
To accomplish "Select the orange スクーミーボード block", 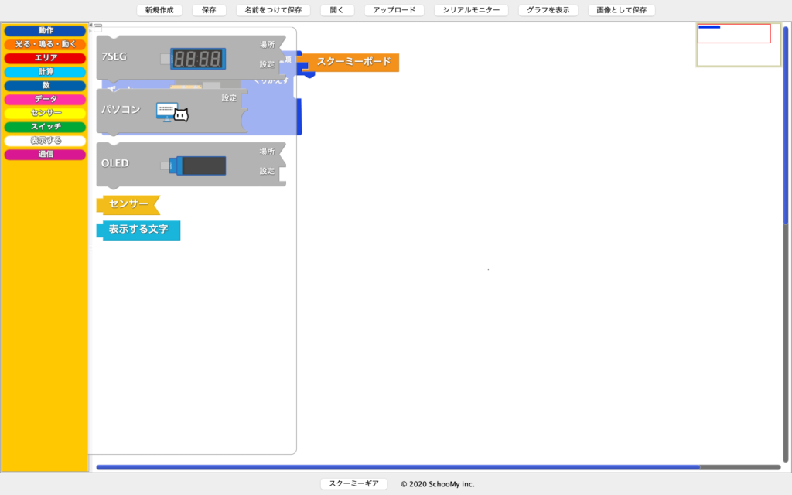I will click(x=351, y=62).
